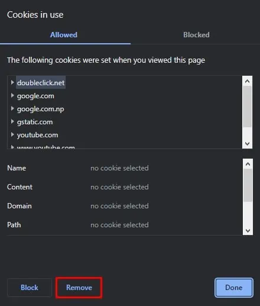This screenshot has width=260, height=306.
Task: Click cookie list scrollbar up arrow
Action: point(247,81)
